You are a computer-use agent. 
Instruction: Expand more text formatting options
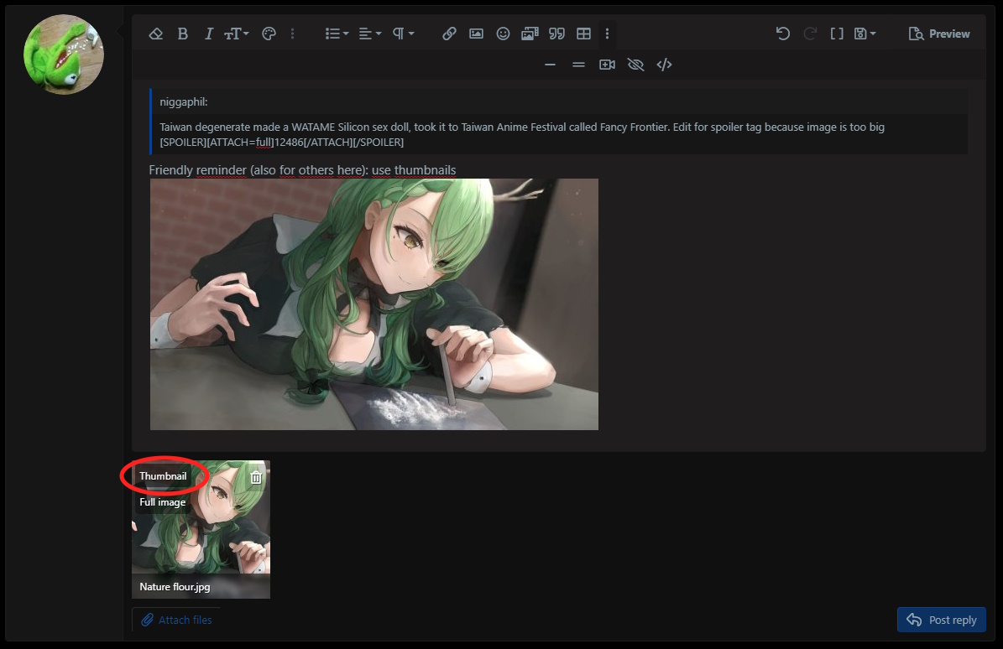(292, 34)
